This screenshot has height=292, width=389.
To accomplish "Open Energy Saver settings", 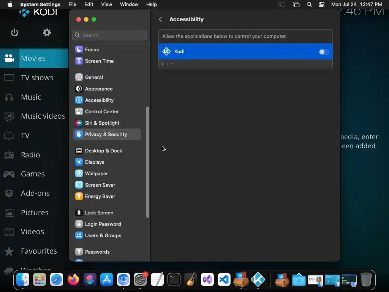I will (107, 197).
